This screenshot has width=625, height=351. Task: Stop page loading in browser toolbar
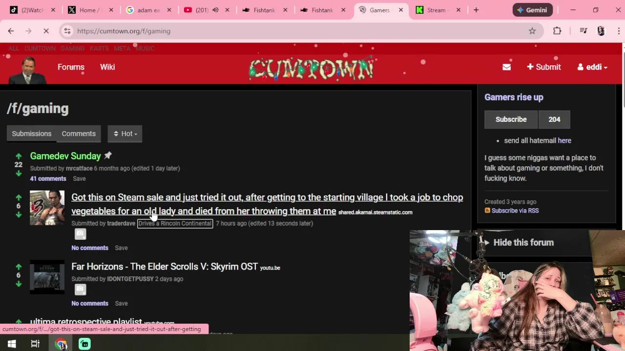[46, 31]
